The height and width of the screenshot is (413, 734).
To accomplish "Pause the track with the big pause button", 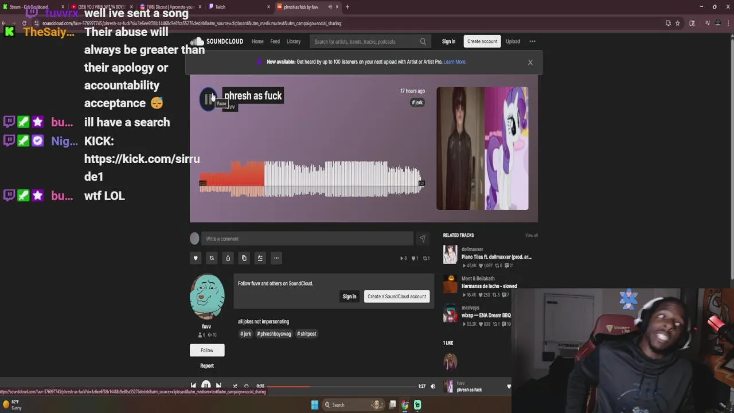I will (x=208, y=99).
